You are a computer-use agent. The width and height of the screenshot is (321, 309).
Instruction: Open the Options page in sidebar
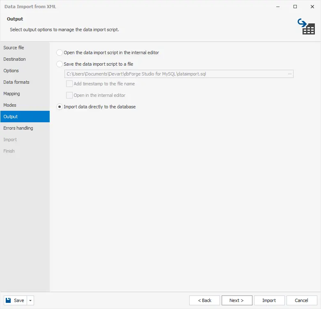pyautogui.click(x=11, y=71)
